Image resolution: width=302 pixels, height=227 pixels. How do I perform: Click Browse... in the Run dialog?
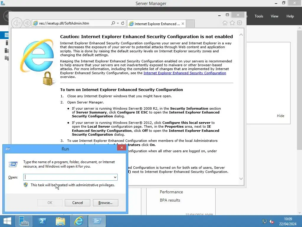(105, 203)
